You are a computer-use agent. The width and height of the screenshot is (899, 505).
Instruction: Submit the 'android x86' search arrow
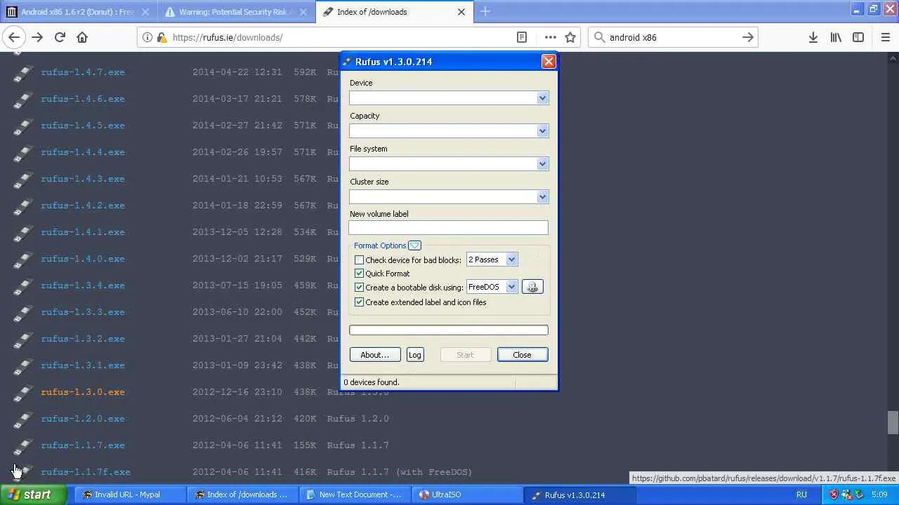pyautogui.click(x=748, y=37)
